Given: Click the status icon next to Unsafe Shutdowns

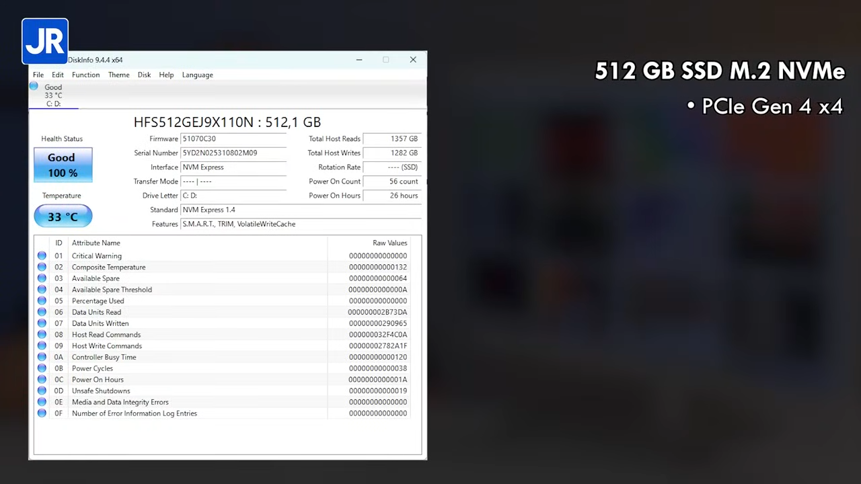Looking at the screenshot, I should coord(42,391).
